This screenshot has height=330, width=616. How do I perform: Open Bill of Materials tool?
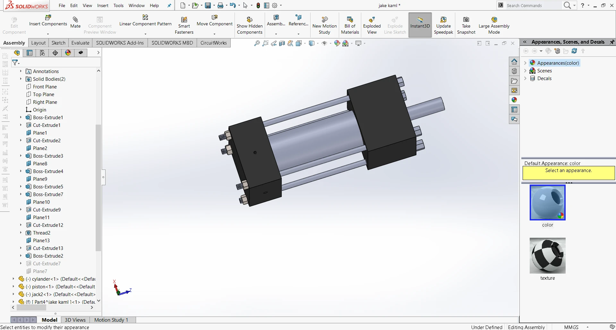click(x=350, y=20)
